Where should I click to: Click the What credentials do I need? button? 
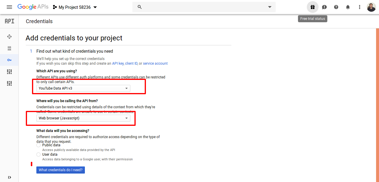pyautogui.click(x=60, y=170)
